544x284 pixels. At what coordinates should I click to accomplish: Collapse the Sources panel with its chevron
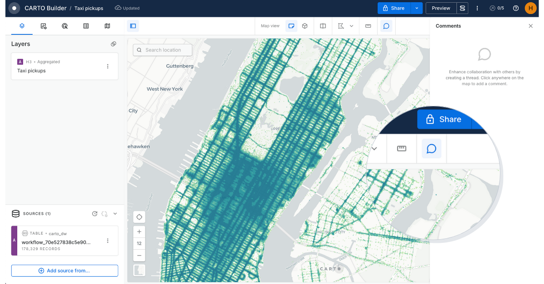pyautogui.click(x=115, y=213)
